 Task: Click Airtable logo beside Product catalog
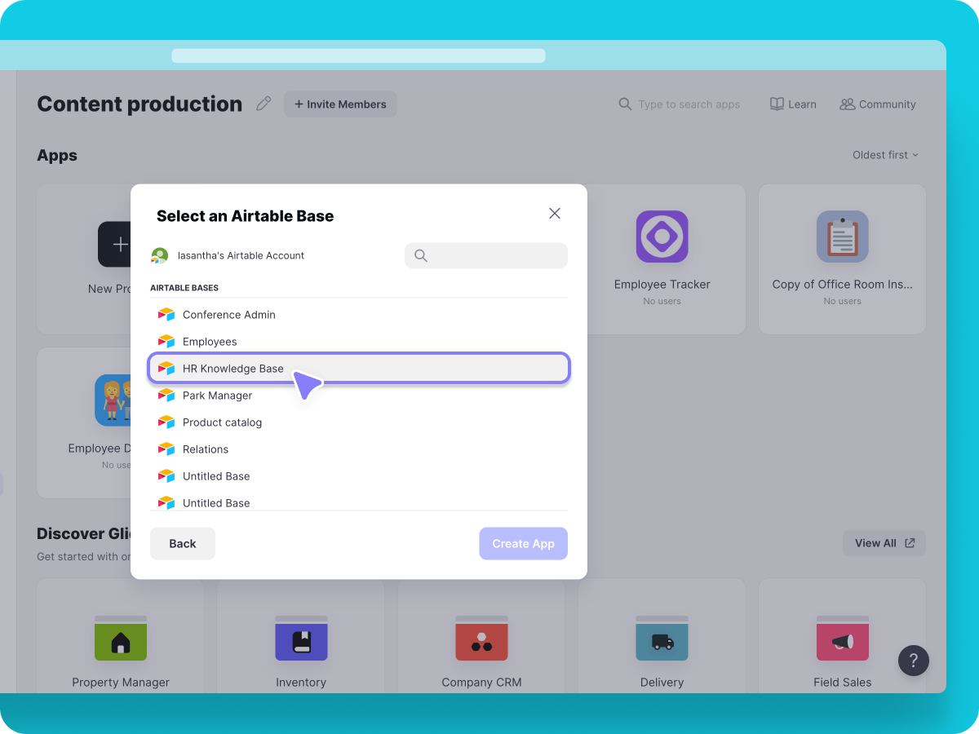point(166,422)
